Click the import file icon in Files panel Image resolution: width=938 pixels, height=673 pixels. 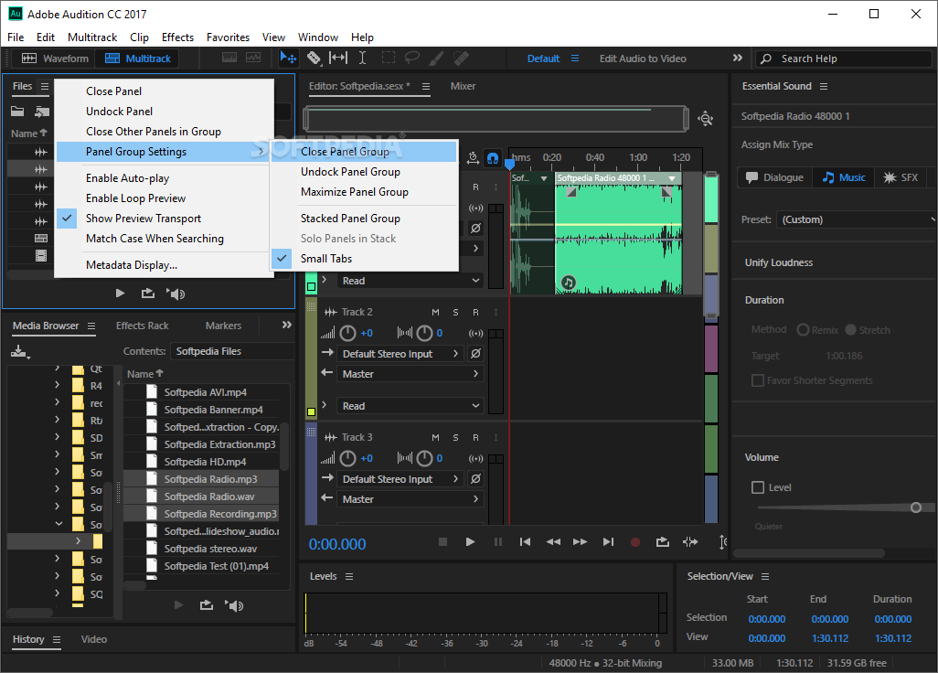click(x=42, y=112)
